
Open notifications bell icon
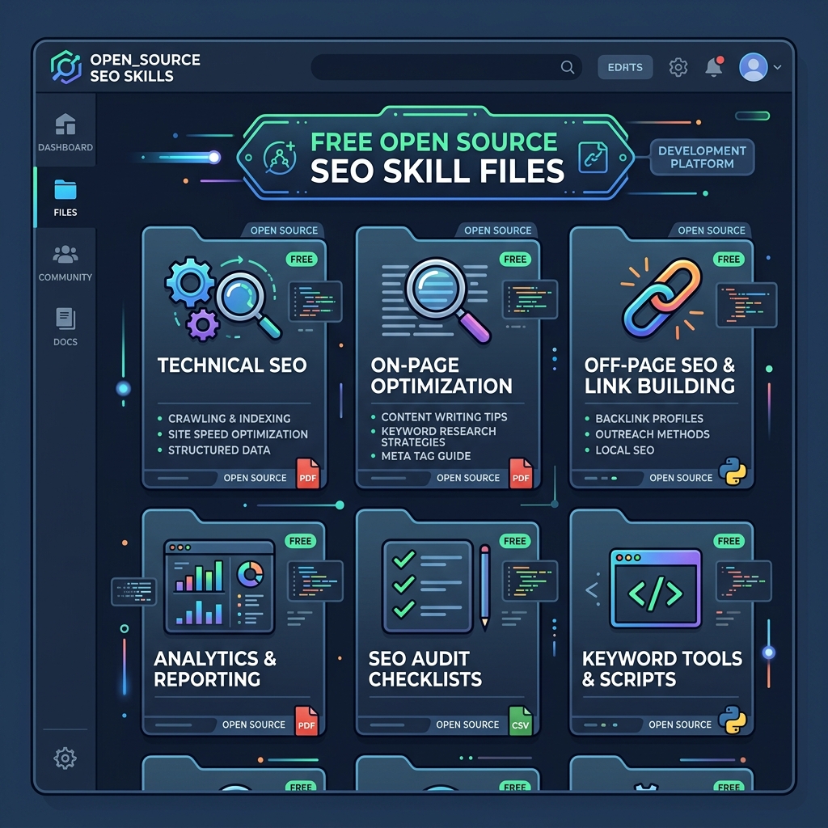[x=714, y=67]
